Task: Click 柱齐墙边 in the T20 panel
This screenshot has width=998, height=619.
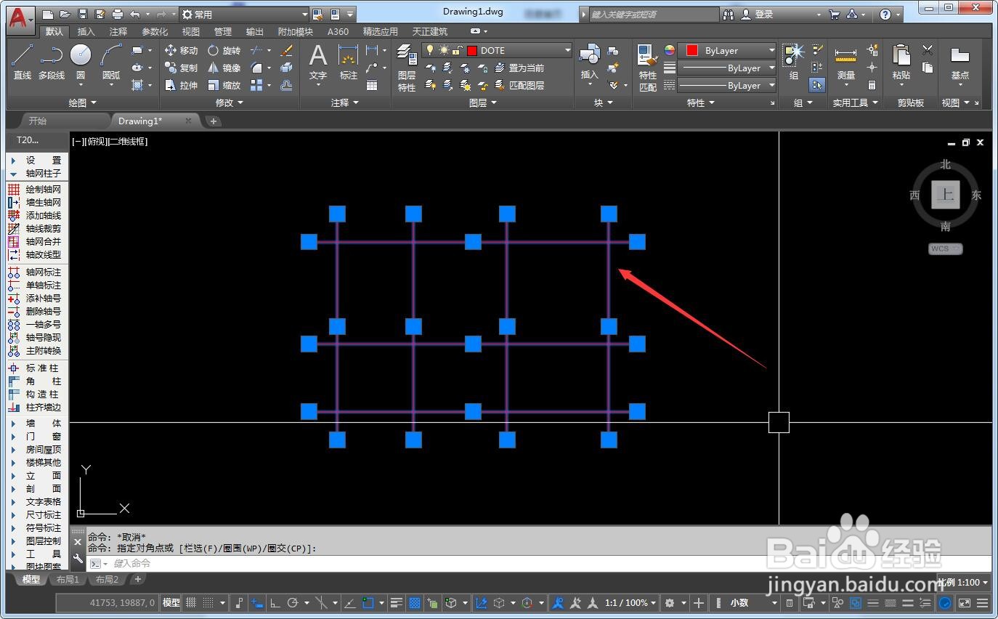Action: pos(35,408)
